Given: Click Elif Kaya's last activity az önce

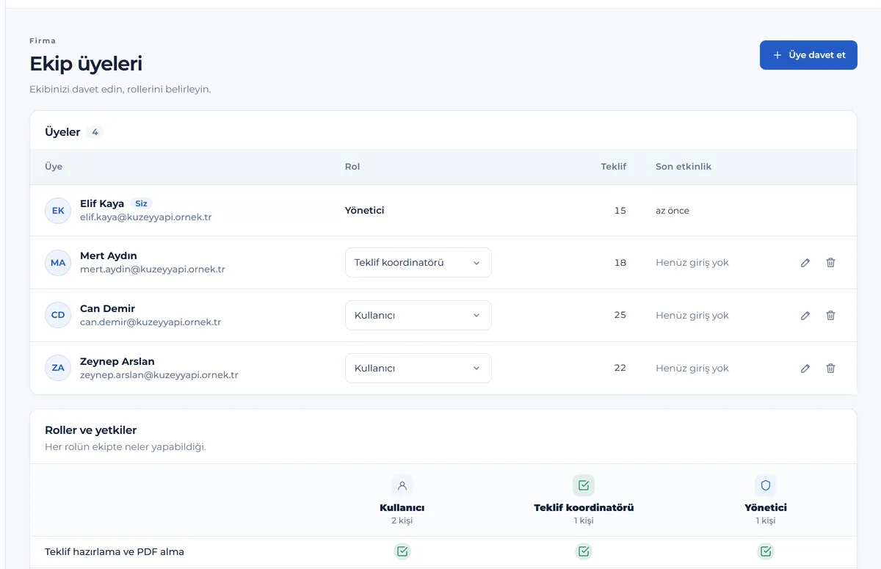Looking at the screenshot, I should [672, 211].
